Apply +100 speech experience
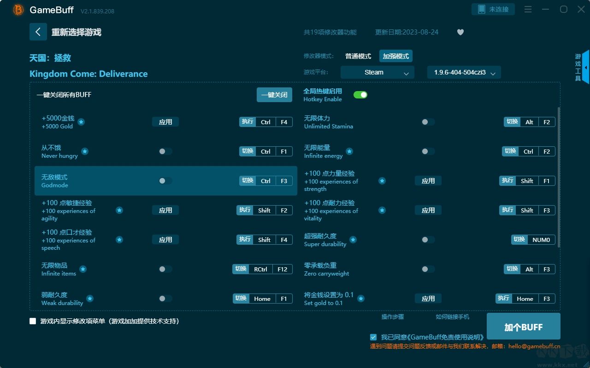The width and height of the screenshot is (590, 368). pyautogui.click(x=165, y=240)
